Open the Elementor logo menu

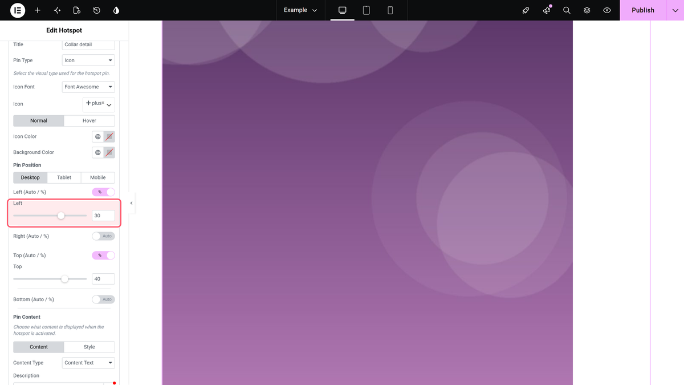[18, 10]
